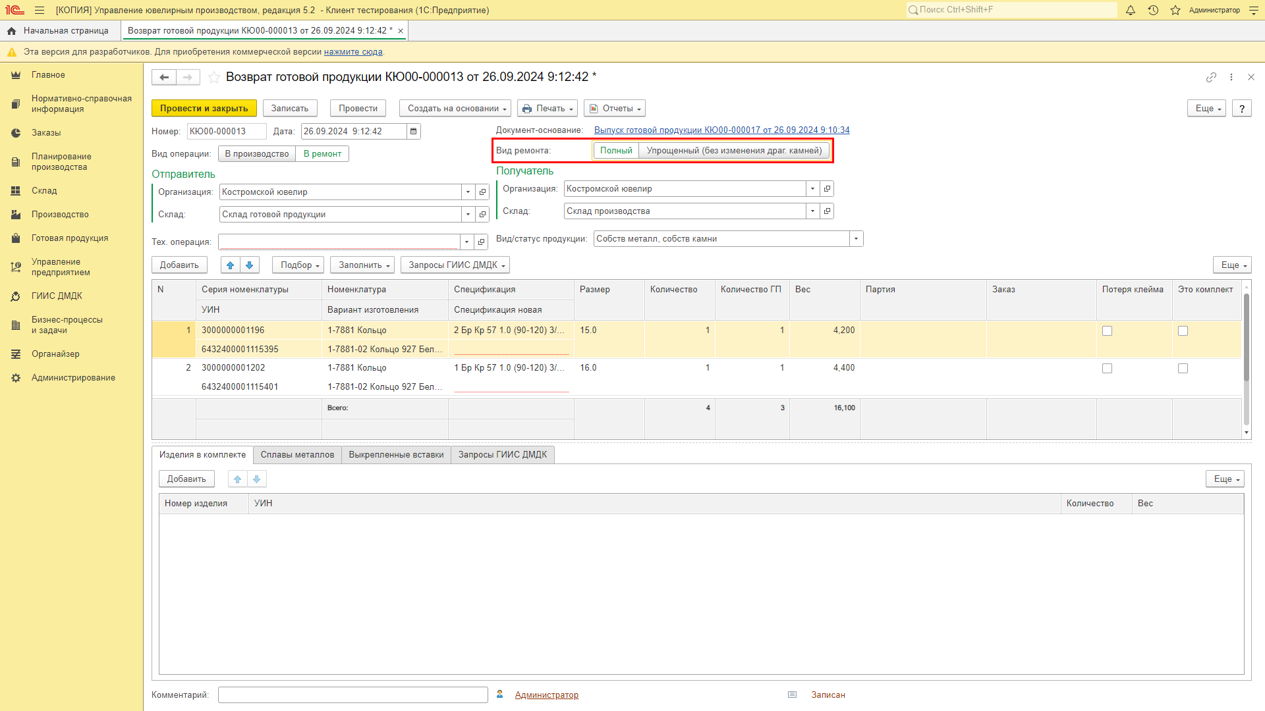1265x711 pixels.
Task: Go back with the left arrow button
Action: pos(164,77)
